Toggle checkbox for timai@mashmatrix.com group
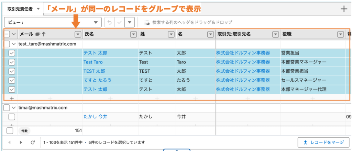Image resolution: width=352 pixels, height=151 pixels. (7, 108)
